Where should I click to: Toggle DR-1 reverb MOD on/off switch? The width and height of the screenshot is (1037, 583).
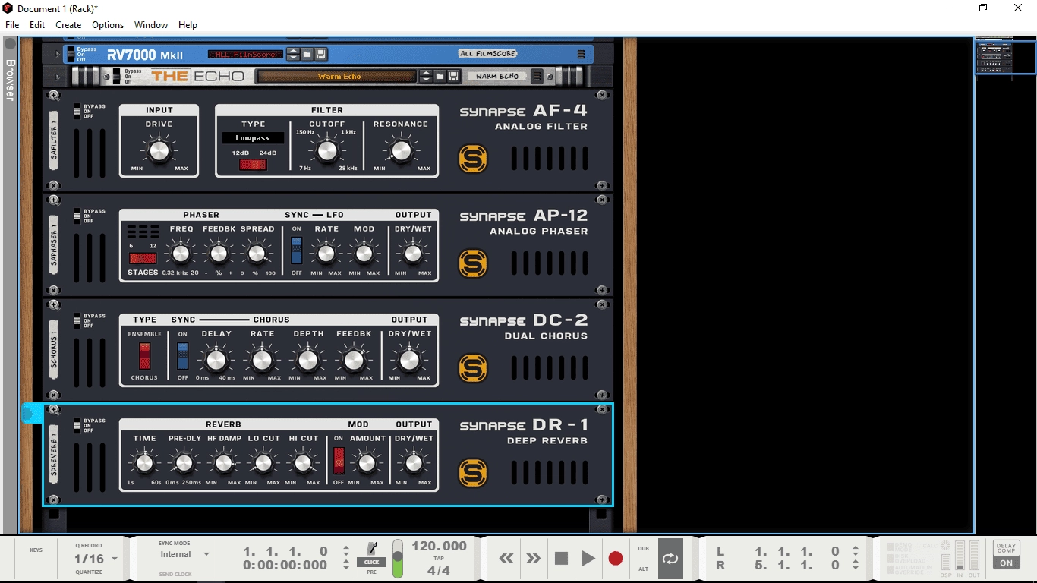[339, 459]
